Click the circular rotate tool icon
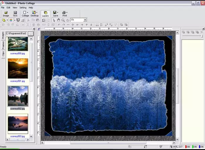Image resolution: width=205 pixels, height=150 pixels. click(68, 20)
